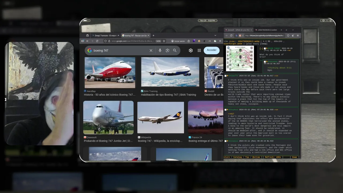
Task: Tick the checkbox on the Cocopuffs post No.617
Action: coord(225,76)
